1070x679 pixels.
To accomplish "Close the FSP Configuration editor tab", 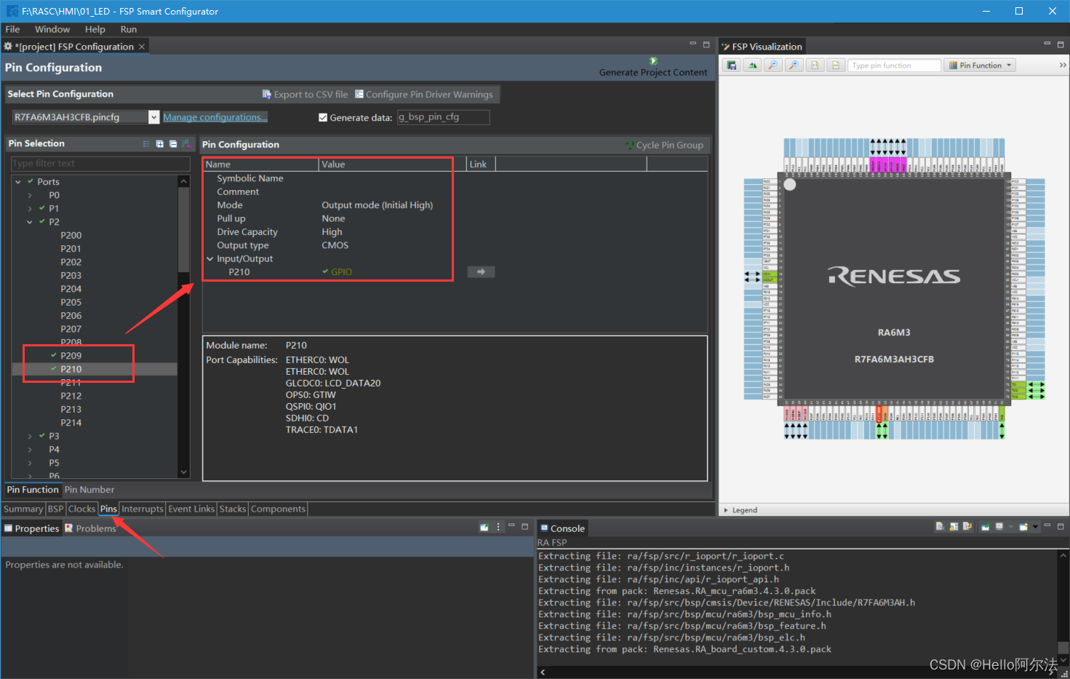I will click(x=142, y=47).
